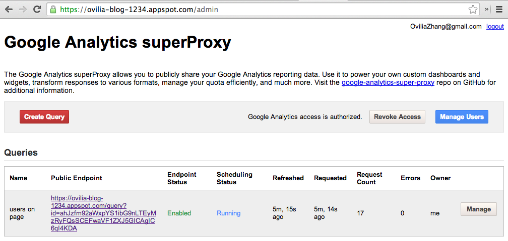The height and width of the screenshot is (241, 508).
Task: Select the users on page query name
Action: (22, 213)
